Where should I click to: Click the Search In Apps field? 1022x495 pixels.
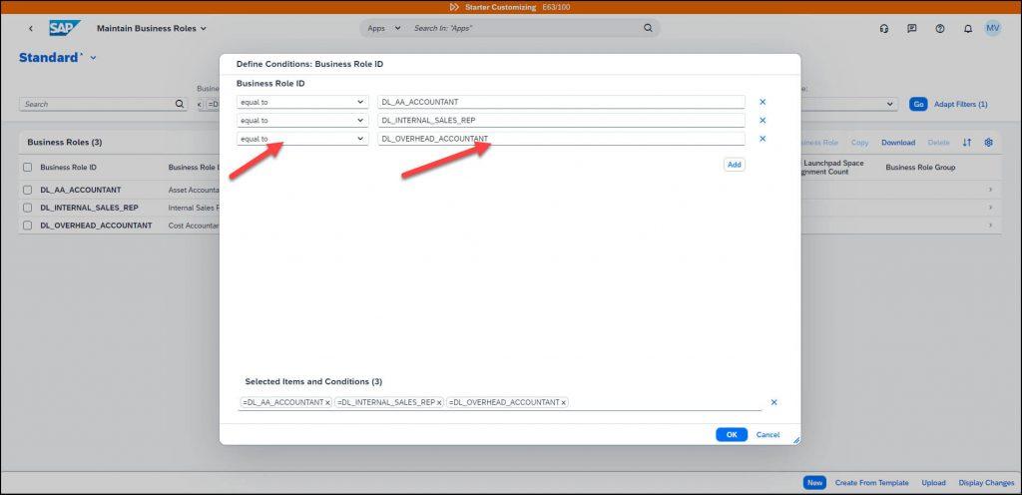coord(525,29)
